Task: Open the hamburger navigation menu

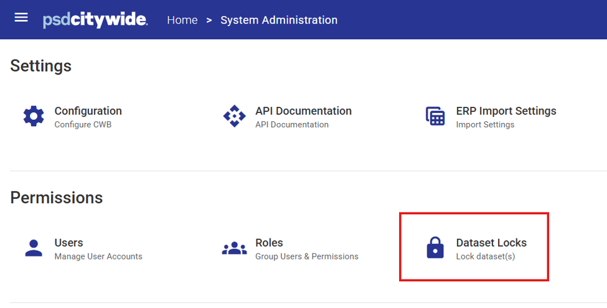Action: point(21,17)
